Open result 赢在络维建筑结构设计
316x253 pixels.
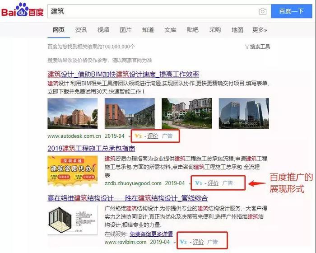128,198
